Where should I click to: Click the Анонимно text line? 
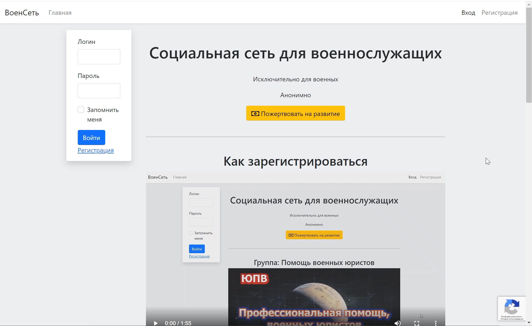tap(296, 95)
